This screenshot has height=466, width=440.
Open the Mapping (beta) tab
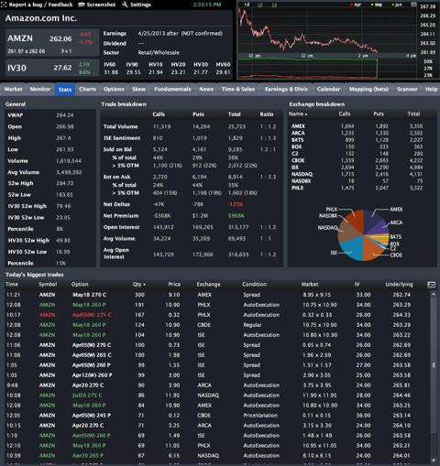click(x=368, y=89)
